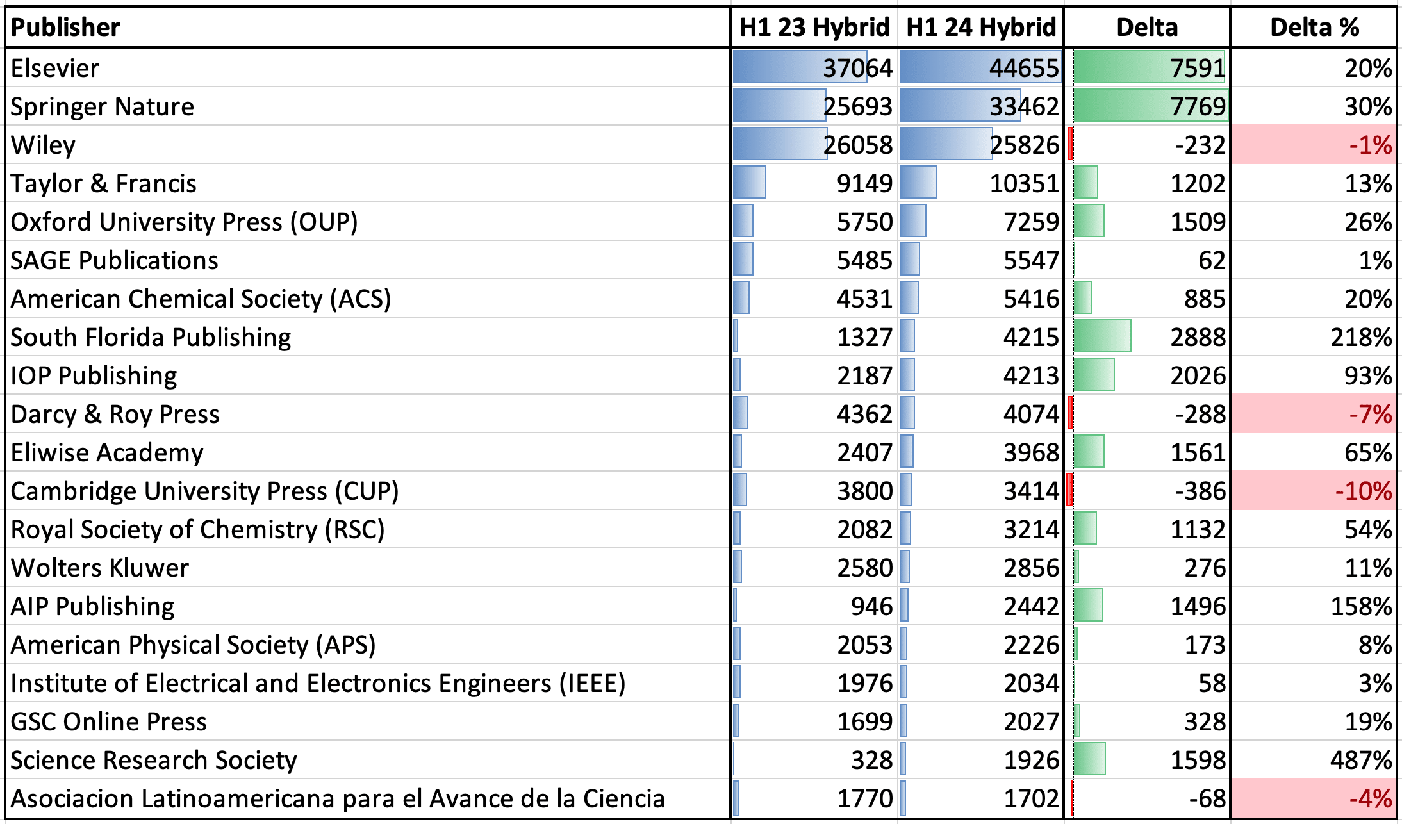Select the Wolters Kluwer cell
The height and width of the screenshot is (824, 1402).
(x=368, y=567)
